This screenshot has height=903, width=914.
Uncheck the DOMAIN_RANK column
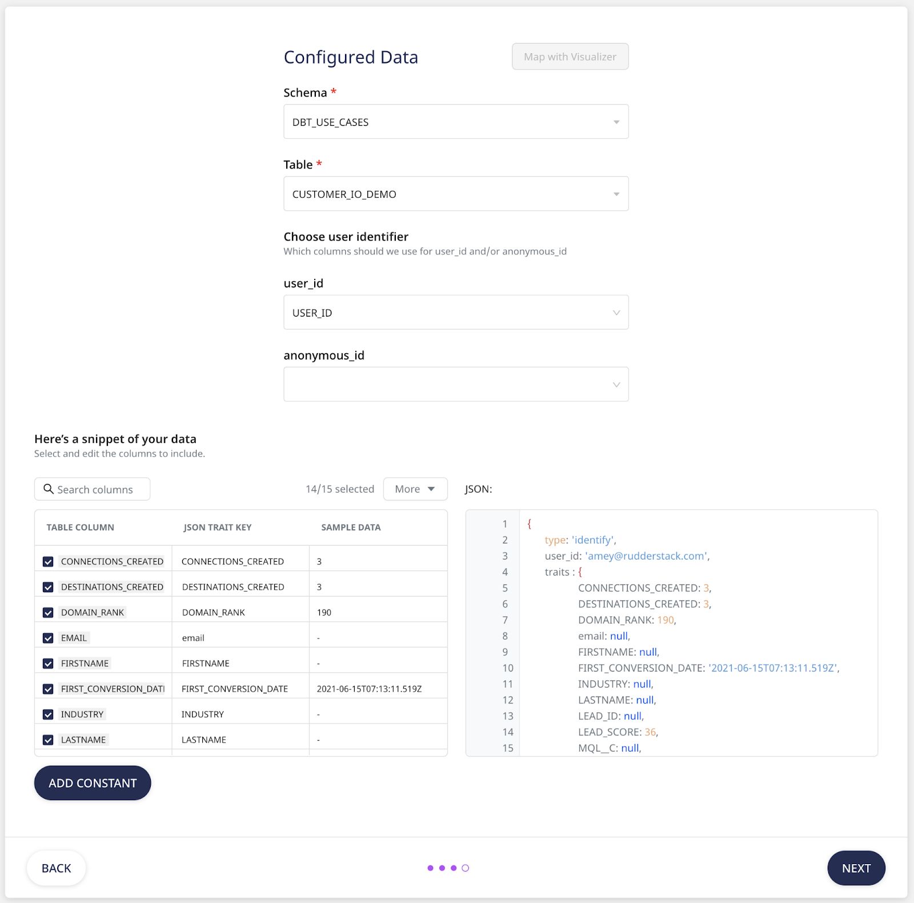point(47,612)
